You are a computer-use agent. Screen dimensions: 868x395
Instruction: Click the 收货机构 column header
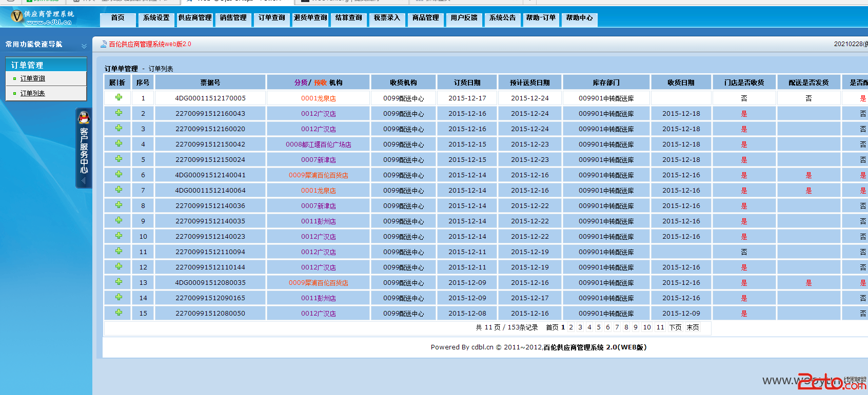coord(404,82)
